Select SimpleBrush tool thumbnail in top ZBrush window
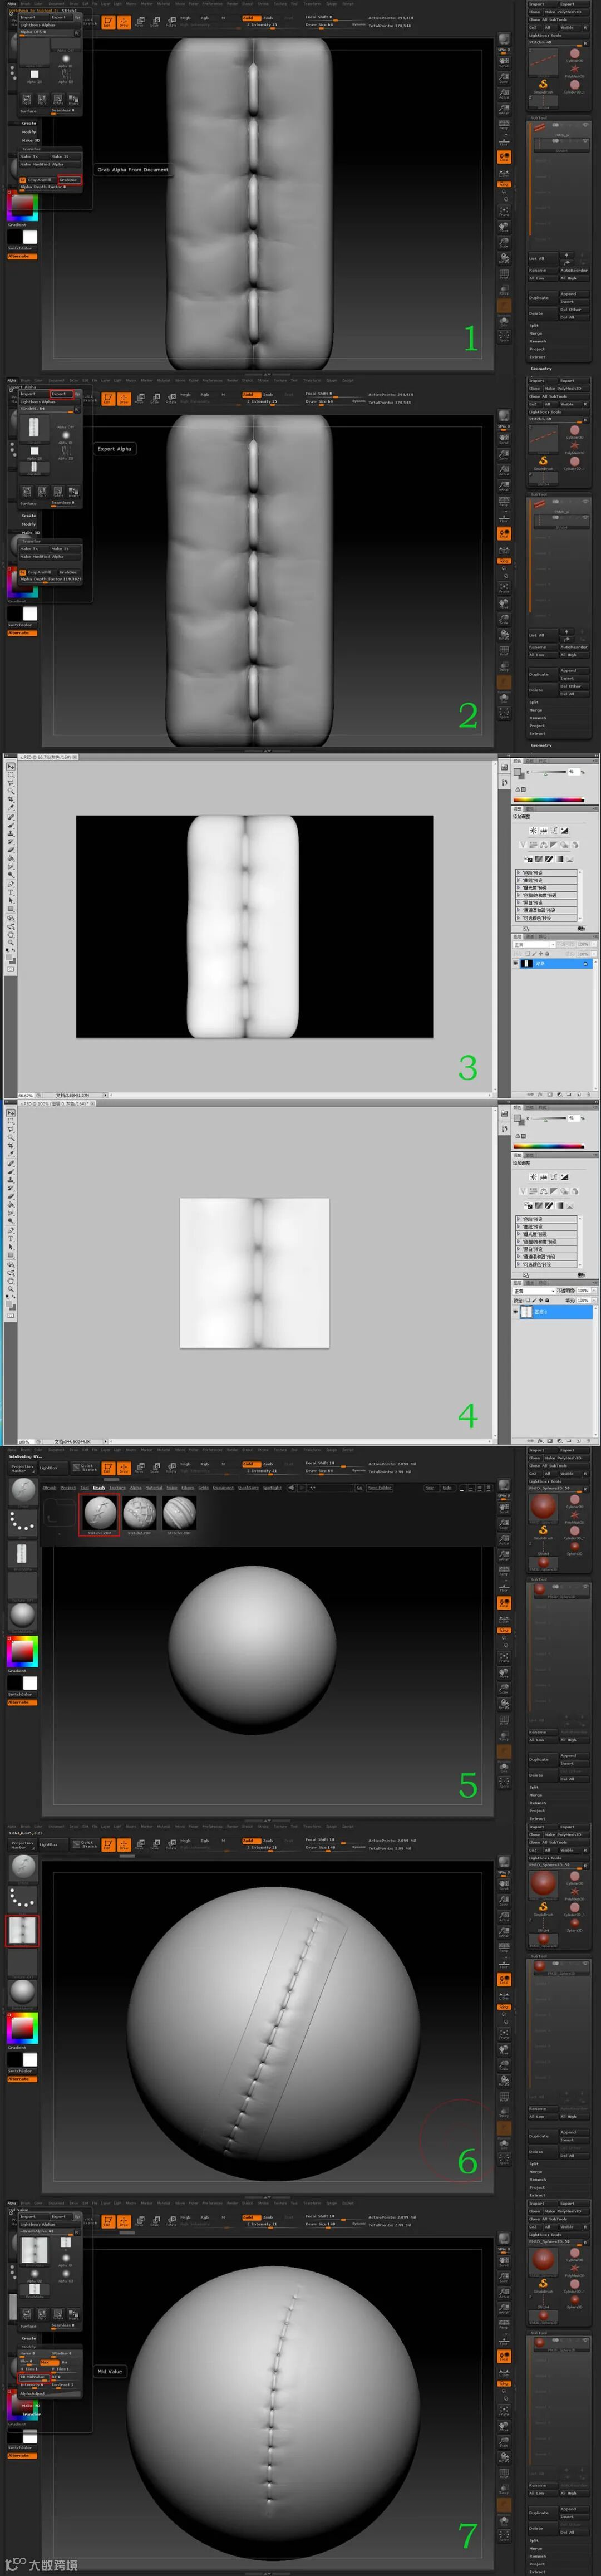601x2576 pixels. tap(543, 85)
